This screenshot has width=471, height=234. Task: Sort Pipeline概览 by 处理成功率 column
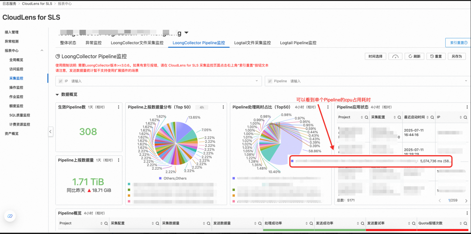(306, 223)
